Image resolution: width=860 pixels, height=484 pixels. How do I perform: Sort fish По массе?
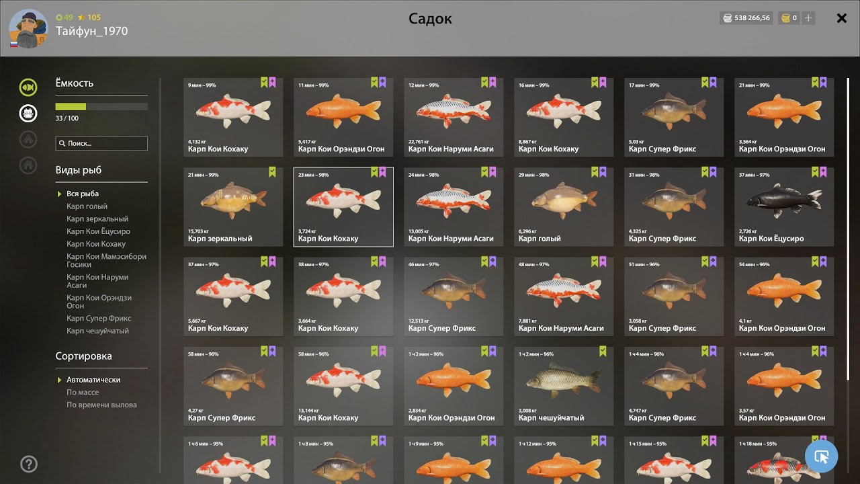83,392
